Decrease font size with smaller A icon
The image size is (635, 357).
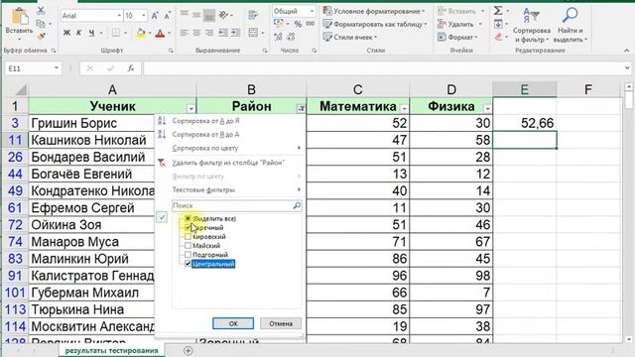168,16
